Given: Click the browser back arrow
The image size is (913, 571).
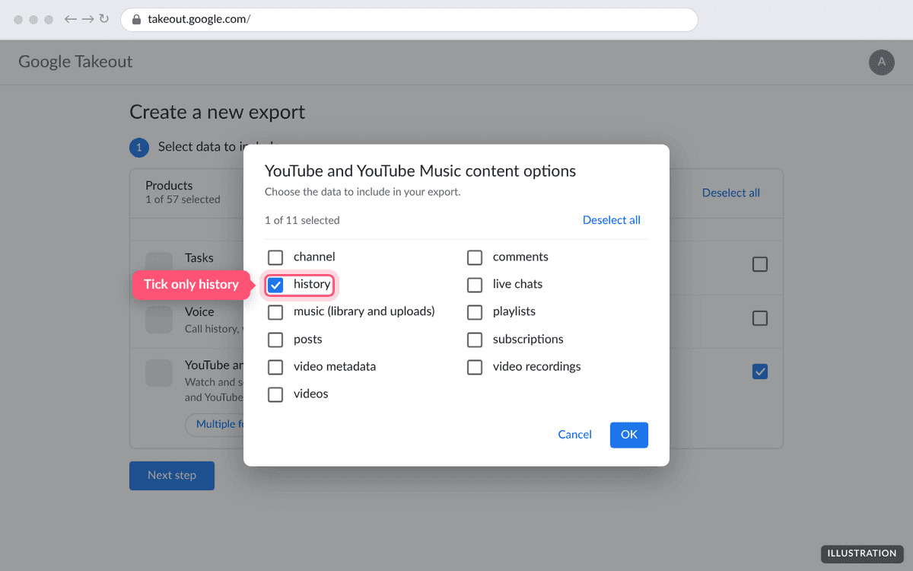Looking at the screenshot, I should (x=71, y=19).
